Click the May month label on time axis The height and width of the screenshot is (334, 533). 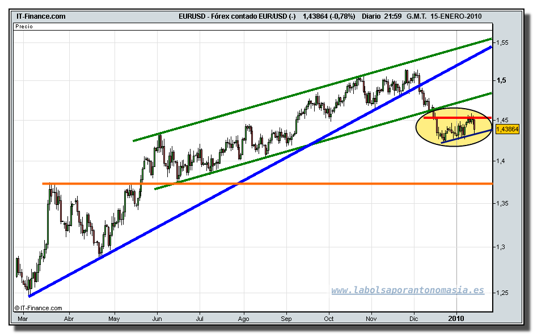(114, 319)
